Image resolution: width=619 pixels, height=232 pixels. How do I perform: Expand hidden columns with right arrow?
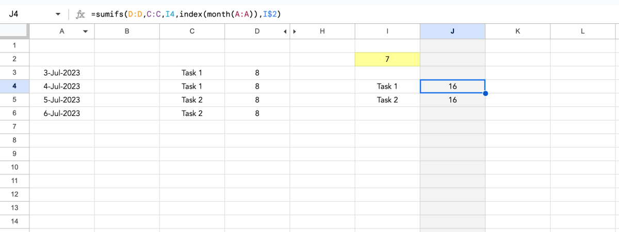click(x=295, y=31)
